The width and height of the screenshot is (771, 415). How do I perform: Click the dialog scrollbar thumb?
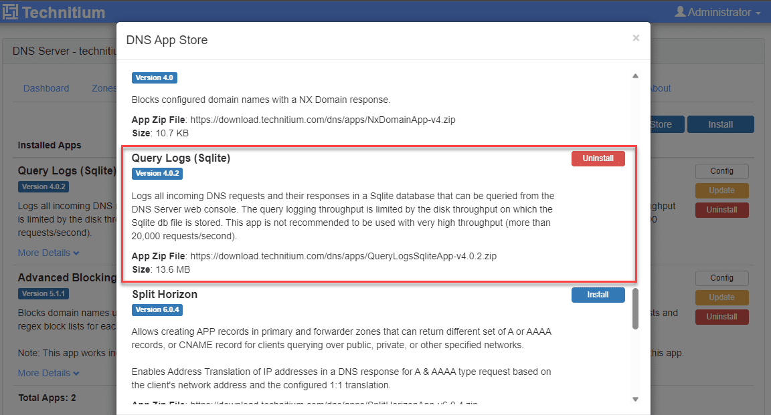(x=635, y=309)
